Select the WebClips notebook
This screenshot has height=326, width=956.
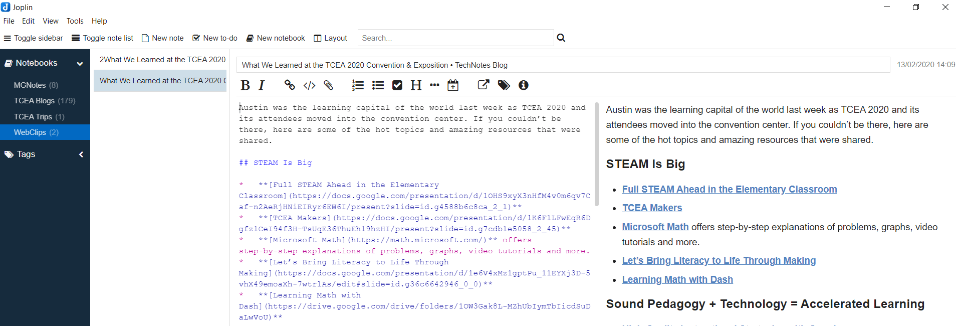pos(45,132)
